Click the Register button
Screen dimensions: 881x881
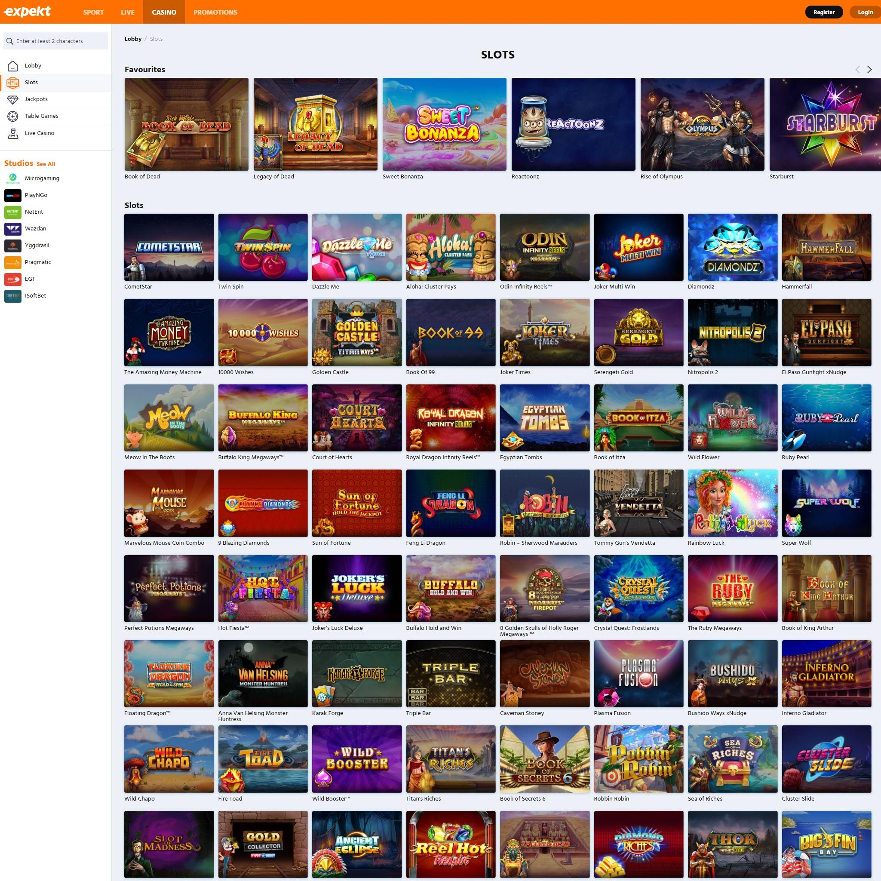click(x=824, y=12)
